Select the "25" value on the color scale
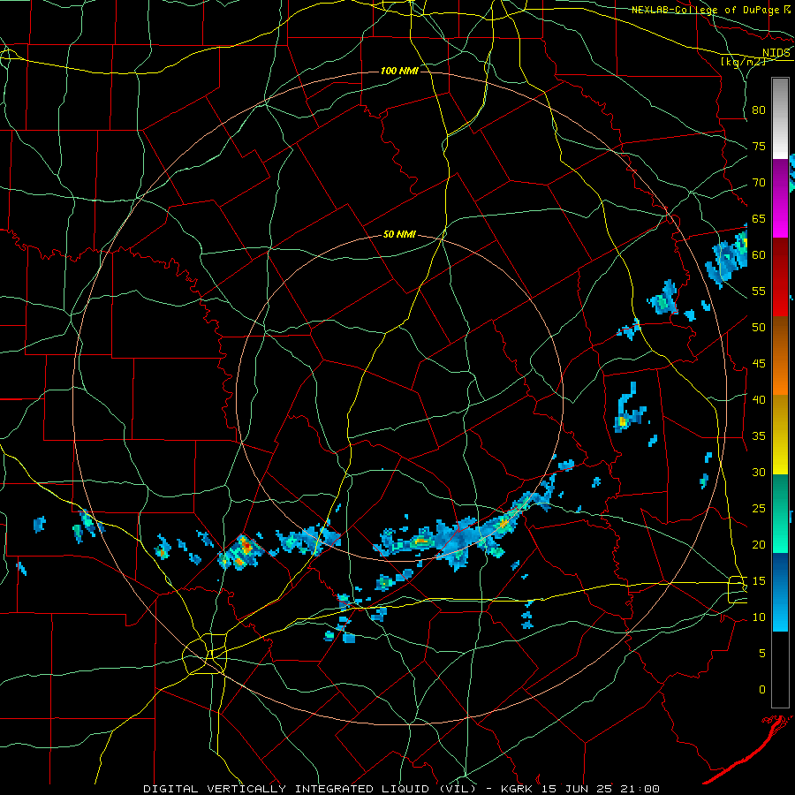795x795 pixels. (x=759, y=509)
